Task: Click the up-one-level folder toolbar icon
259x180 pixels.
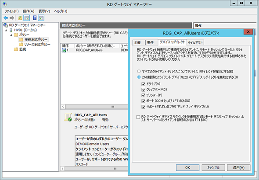Action: point(20,18)
